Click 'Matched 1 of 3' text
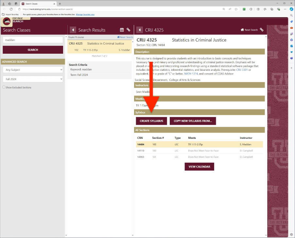The image size is (295, 238). click(99, 56)
